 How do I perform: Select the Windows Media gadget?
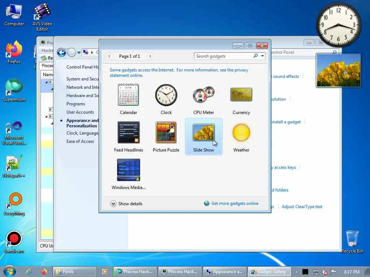tap(128, 174)
